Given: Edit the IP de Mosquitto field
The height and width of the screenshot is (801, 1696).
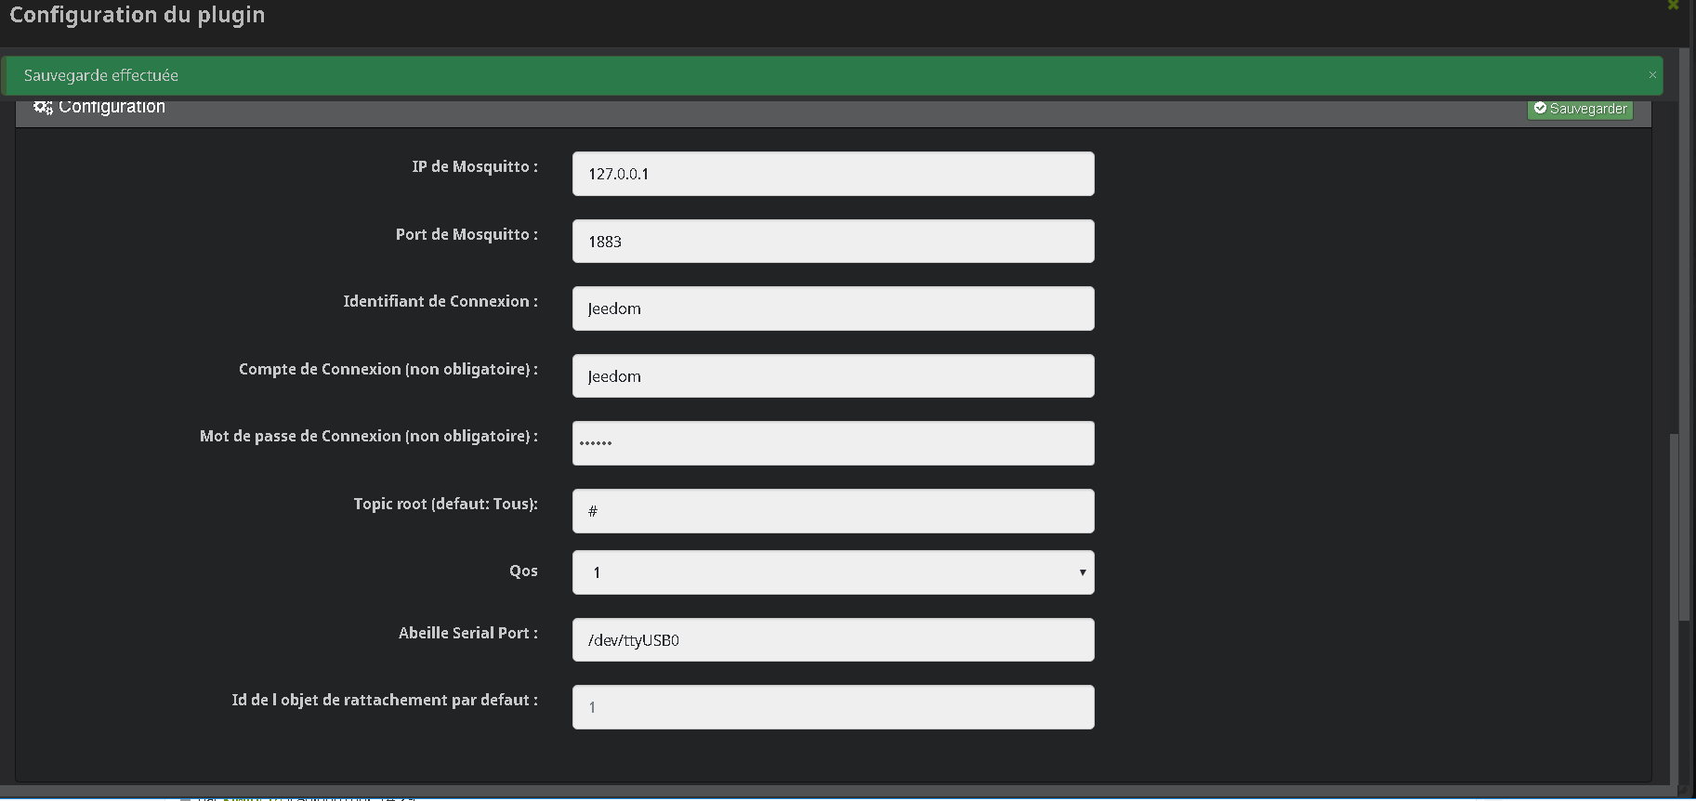Looking at the screenshot, I should tap(833, 174).
